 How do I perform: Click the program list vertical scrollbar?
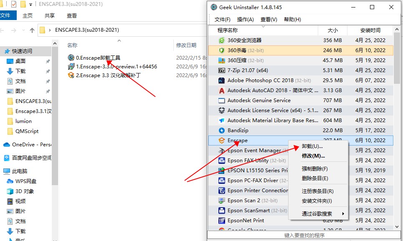397,125
